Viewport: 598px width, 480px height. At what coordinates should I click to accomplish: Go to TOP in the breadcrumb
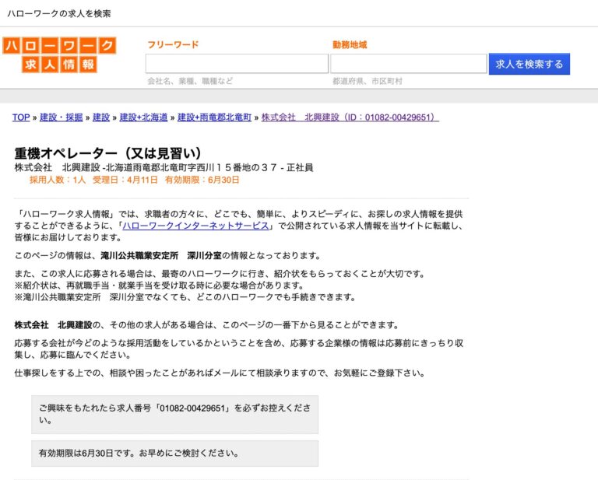(x=21, y=117)
